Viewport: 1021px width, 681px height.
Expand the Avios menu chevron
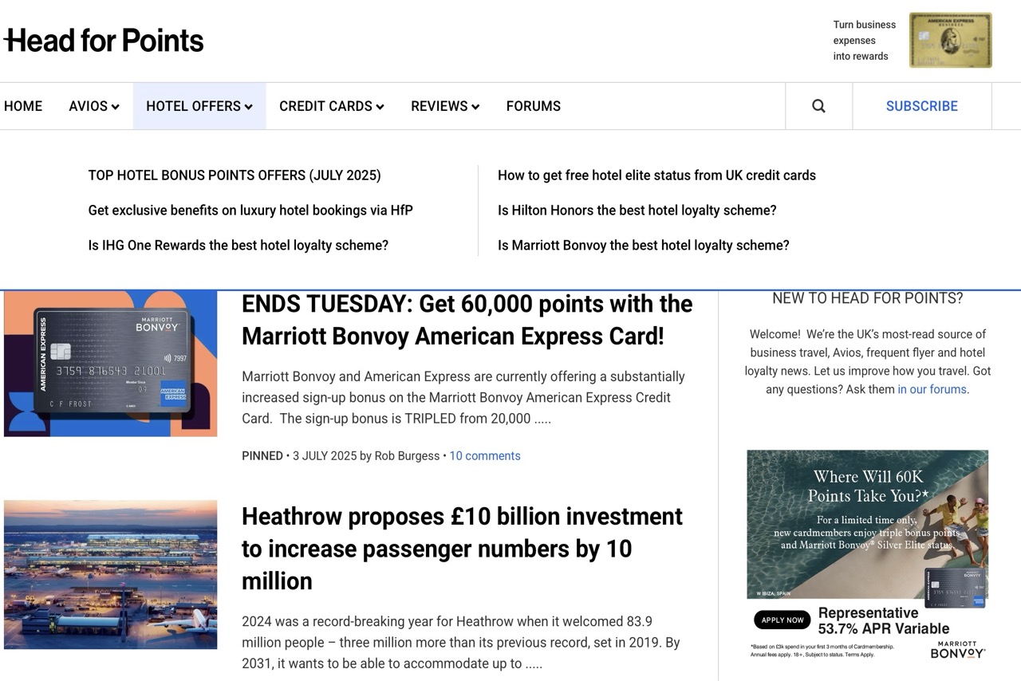116,107
